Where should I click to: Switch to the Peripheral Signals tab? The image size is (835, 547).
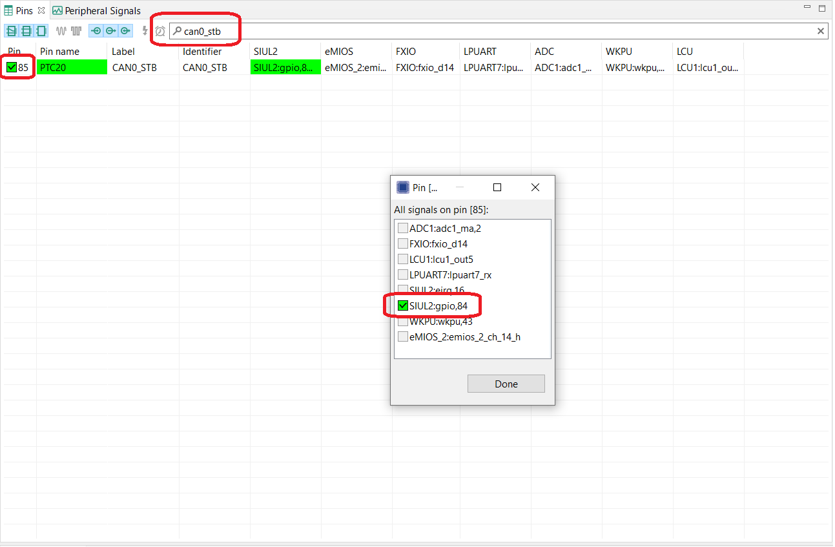click(x=97, y=10)
